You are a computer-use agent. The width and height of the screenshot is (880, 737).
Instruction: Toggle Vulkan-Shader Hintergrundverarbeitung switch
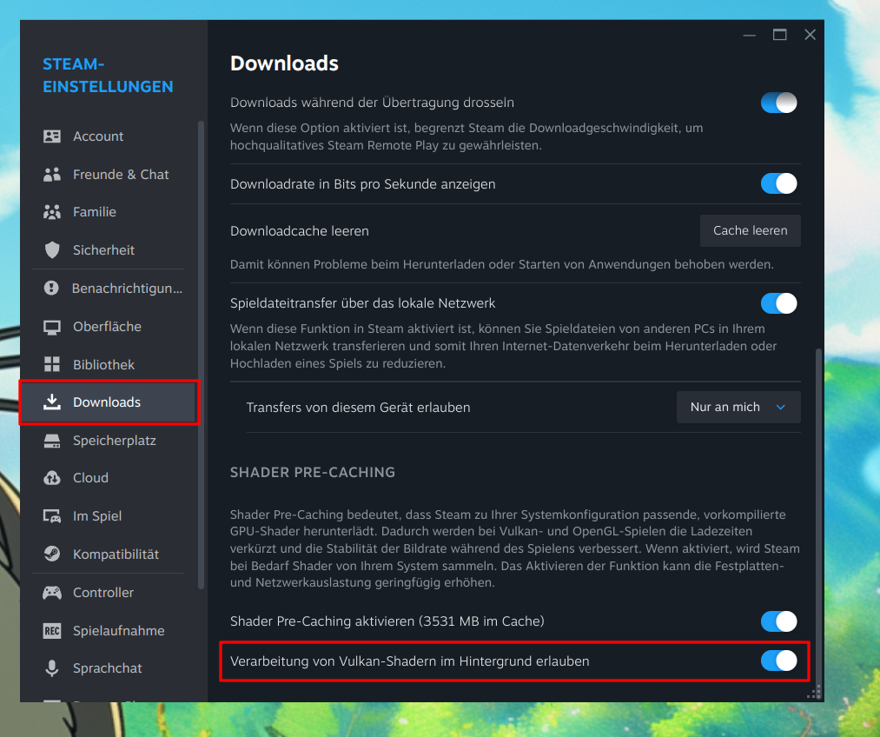pyautogui.click(x=778, y=661)
